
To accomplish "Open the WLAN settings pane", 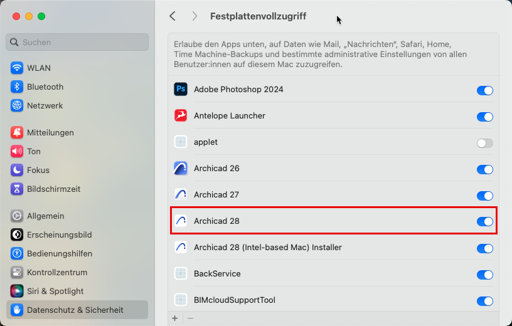I will coord(39,68).
